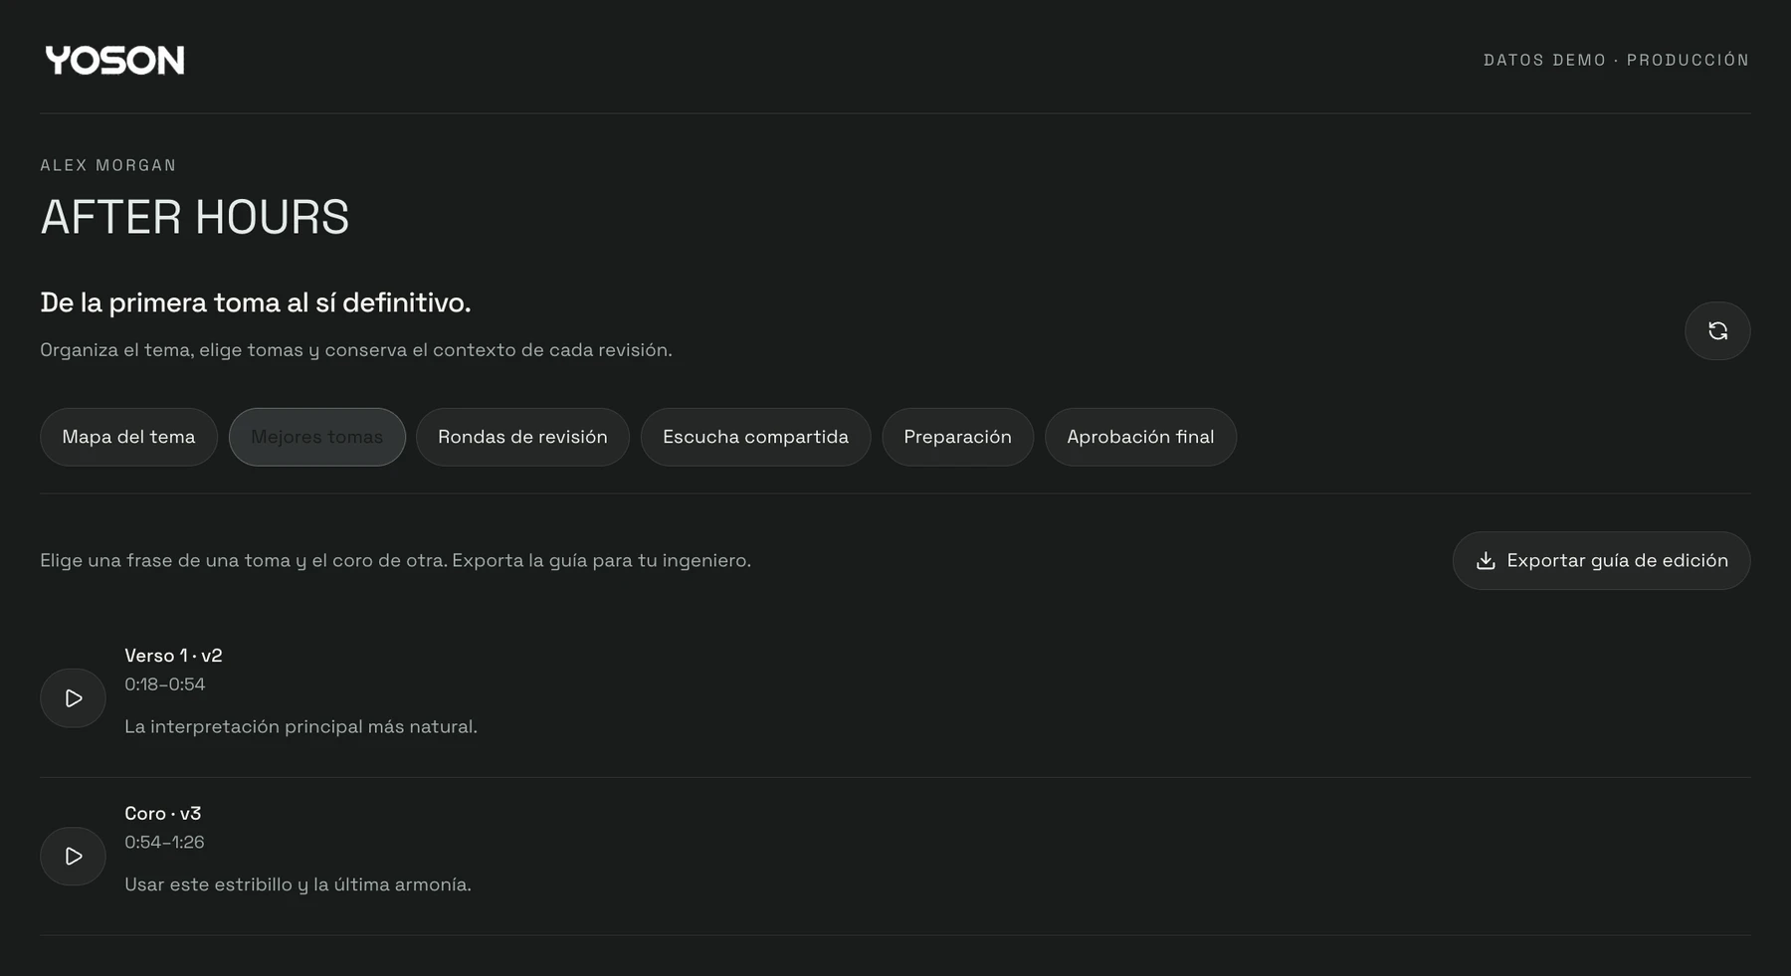This screenshot has width=1791, height=976.
Task: Click DATOS DEMO · PRODUCCIÓN label
Action: coord(1616,60)
